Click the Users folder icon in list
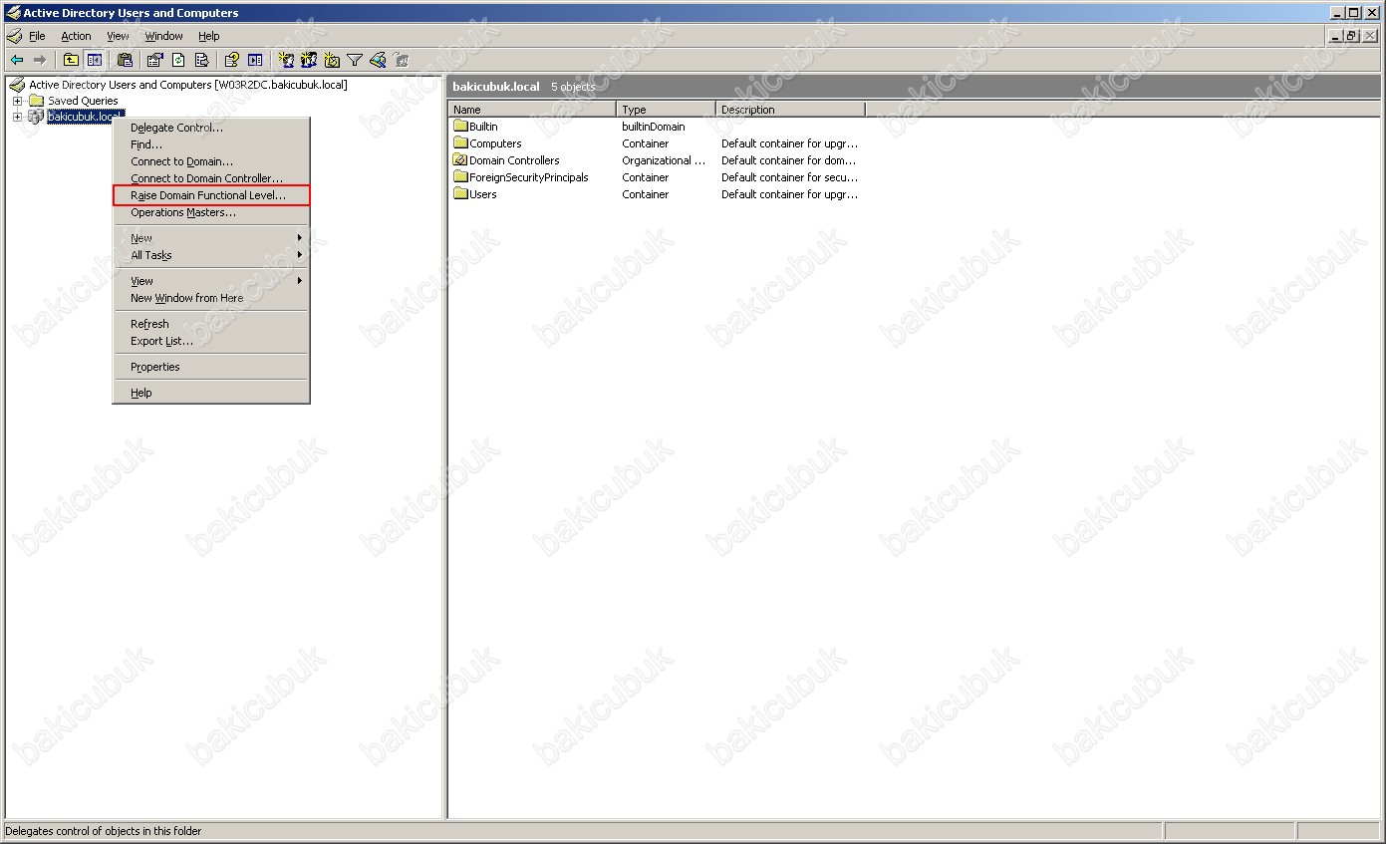Screen dimensions: 1386x844 tap(460, 194)
